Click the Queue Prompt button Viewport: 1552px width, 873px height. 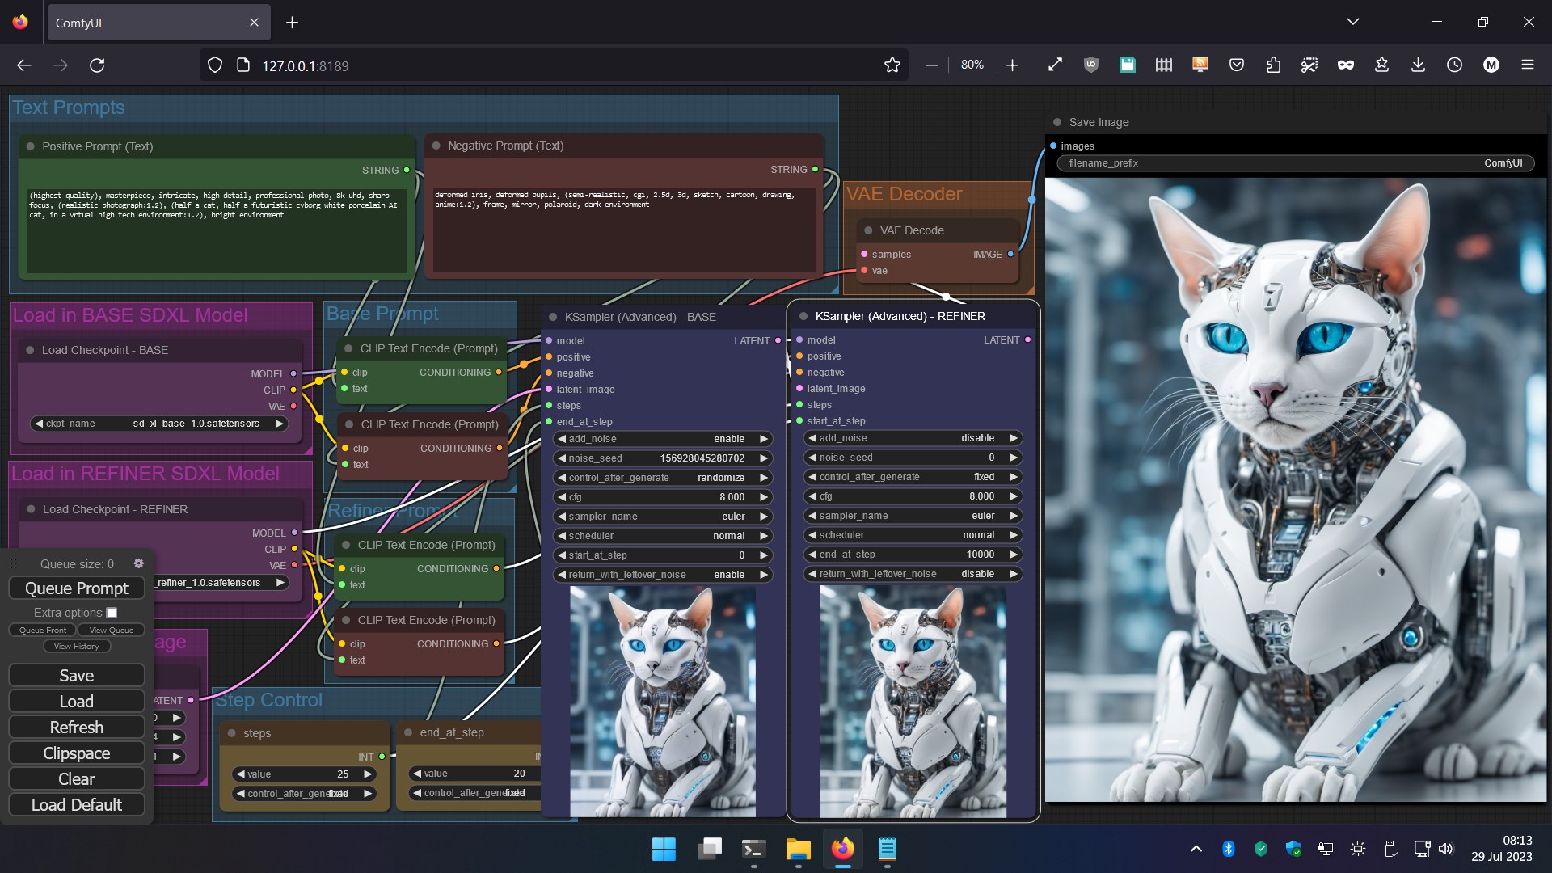click(x=76, y=588)
